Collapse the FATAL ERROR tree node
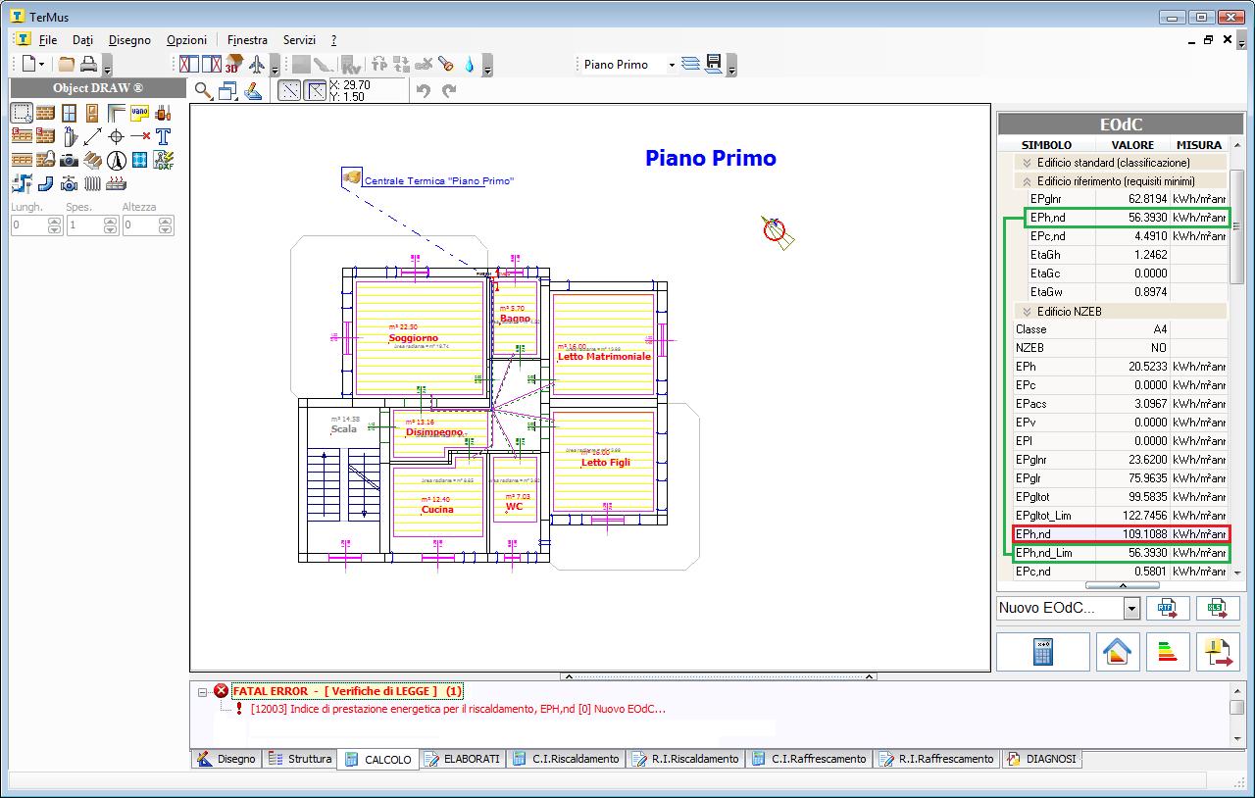 click(203, 691)
